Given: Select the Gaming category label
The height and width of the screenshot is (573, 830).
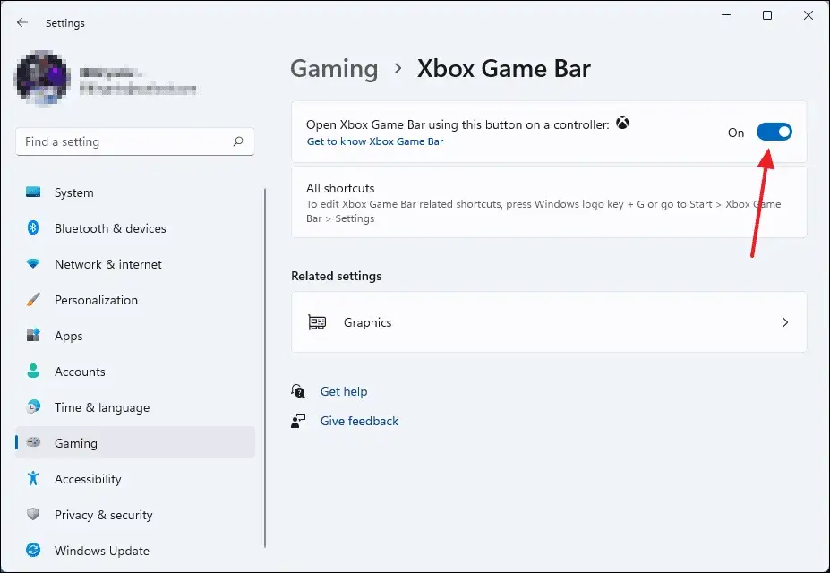Looking at the screenshot, I should tap(76, 443).
